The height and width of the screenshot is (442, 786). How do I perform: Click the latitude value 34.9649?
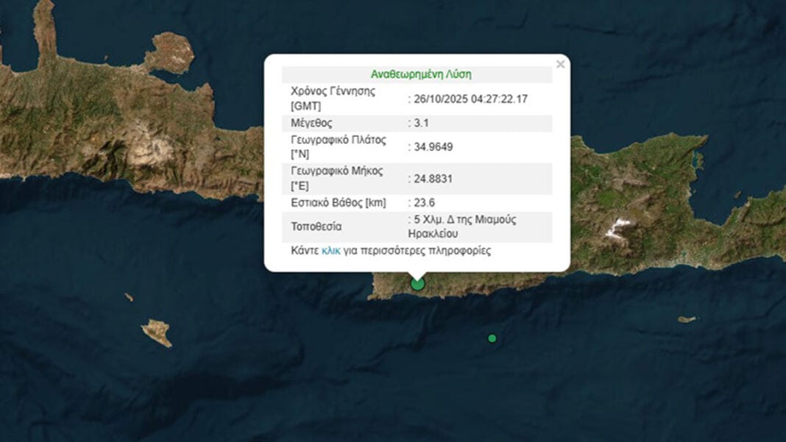[433, 146]
